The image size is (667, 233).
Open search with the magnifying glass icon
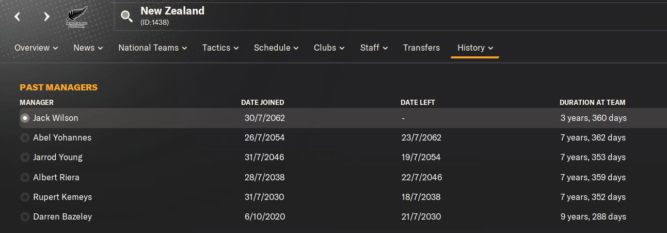126,17
